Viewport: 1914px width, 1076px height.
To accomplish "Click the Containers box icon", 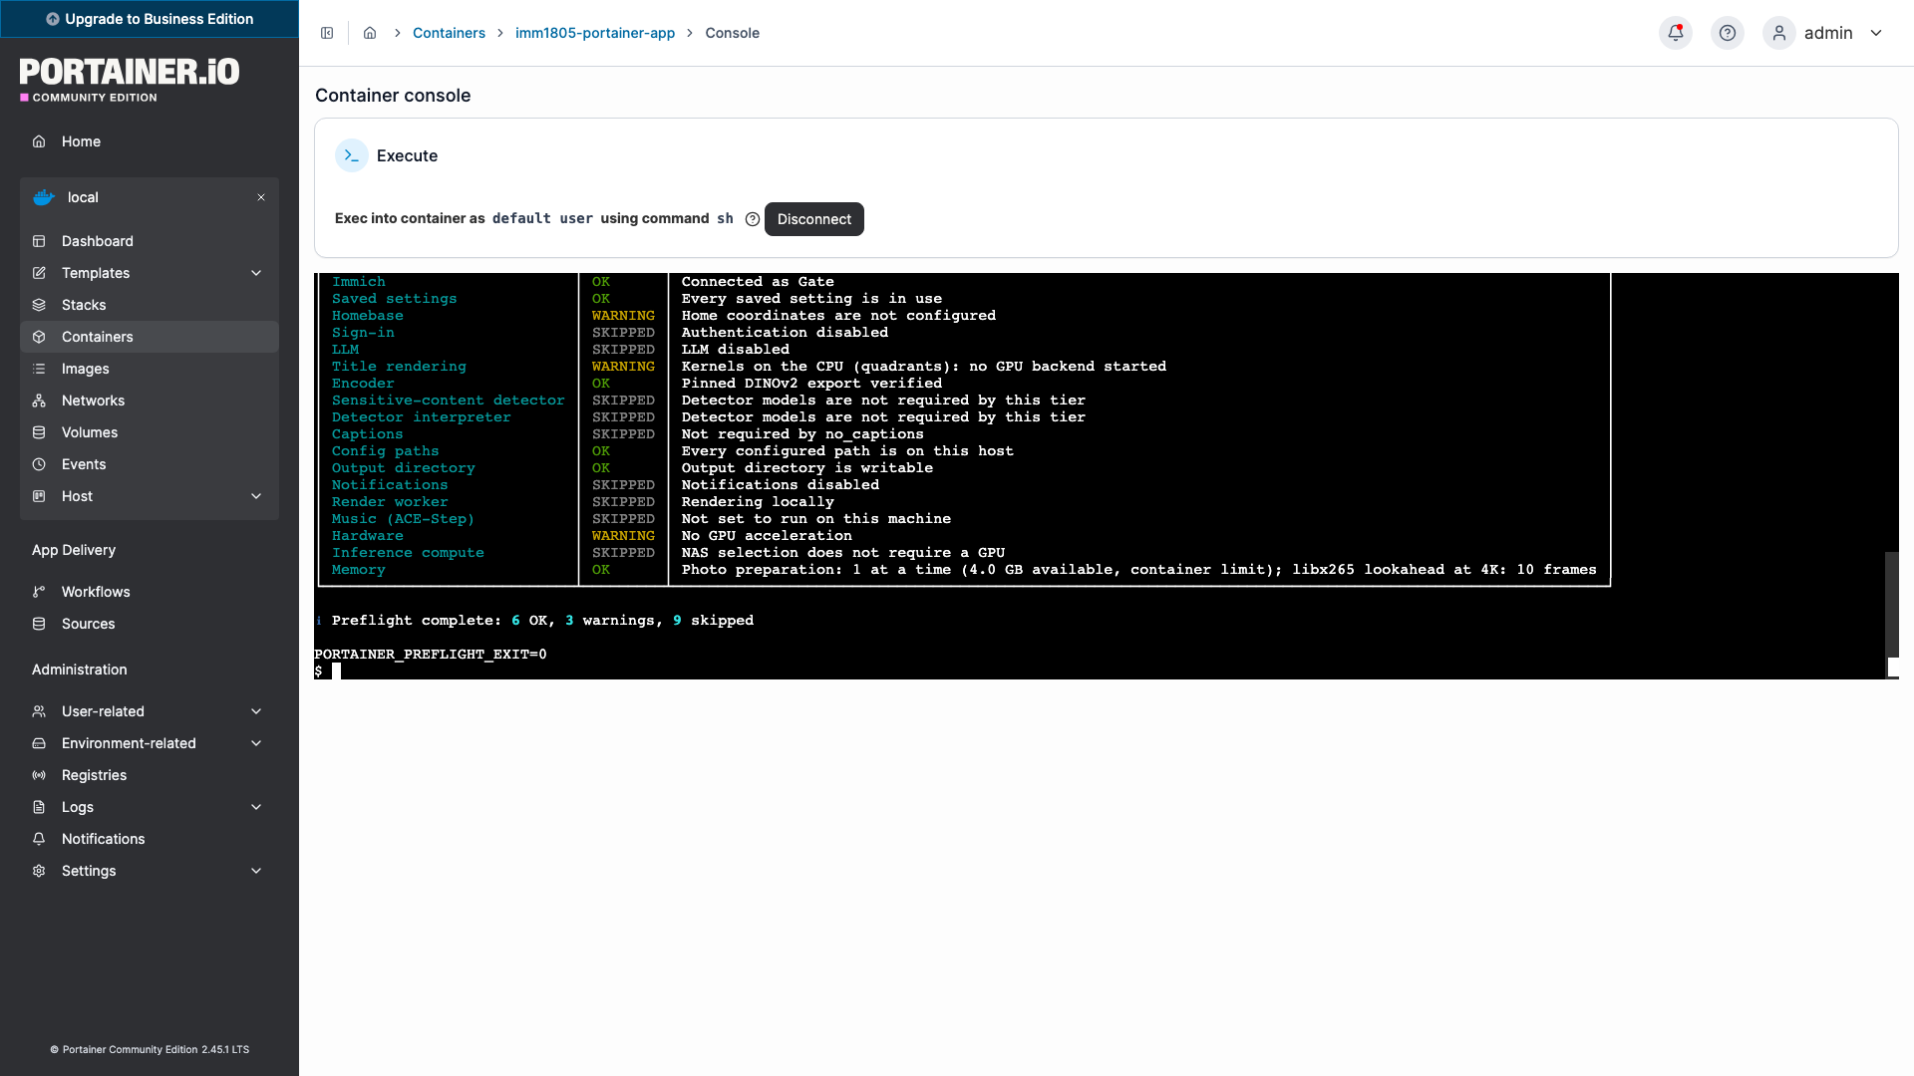I will point(39,337).
